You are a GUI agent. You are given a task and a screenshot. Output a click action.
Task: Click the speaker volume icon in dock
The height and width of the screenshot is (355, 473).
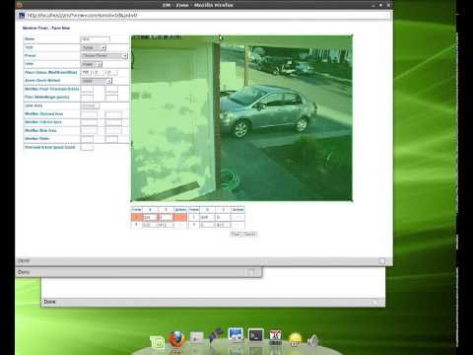point(313,340)
